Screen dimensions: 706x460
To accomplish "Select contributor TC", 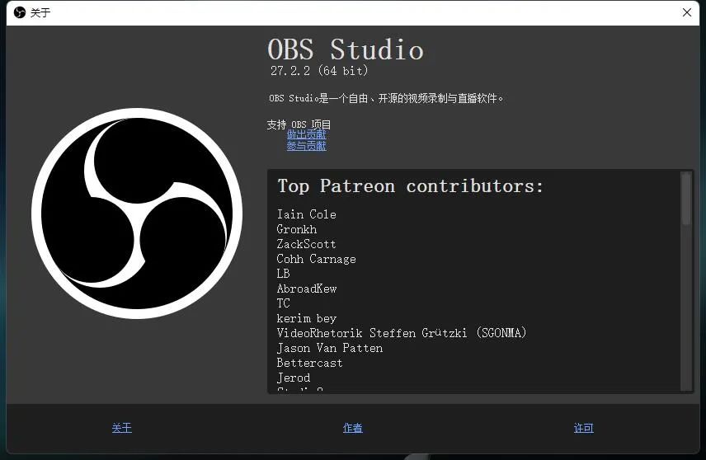I will click(x=283, y=303).
